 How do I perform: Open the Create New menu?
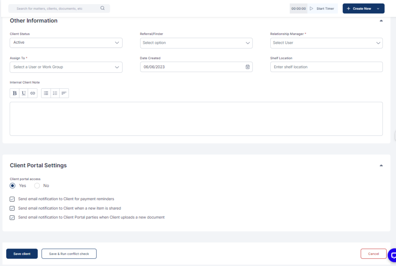(363, 9)
